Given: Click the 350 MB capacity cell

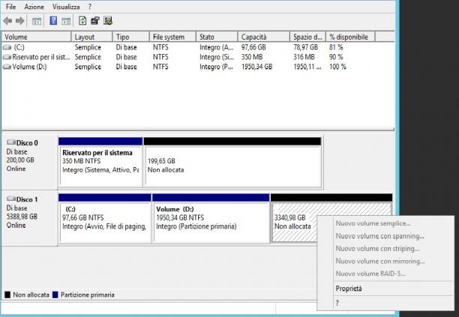Looking at the screenshot, I should click(252, 57).
